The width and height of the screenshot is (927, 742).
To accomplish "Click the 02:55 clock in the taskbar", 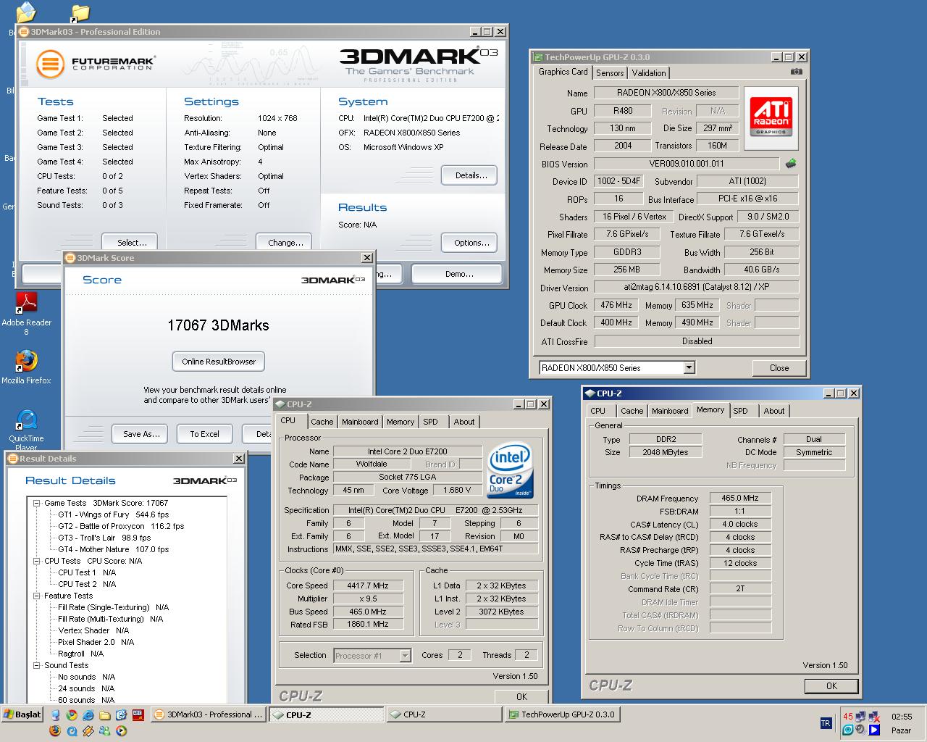I will tap(902, 717).
